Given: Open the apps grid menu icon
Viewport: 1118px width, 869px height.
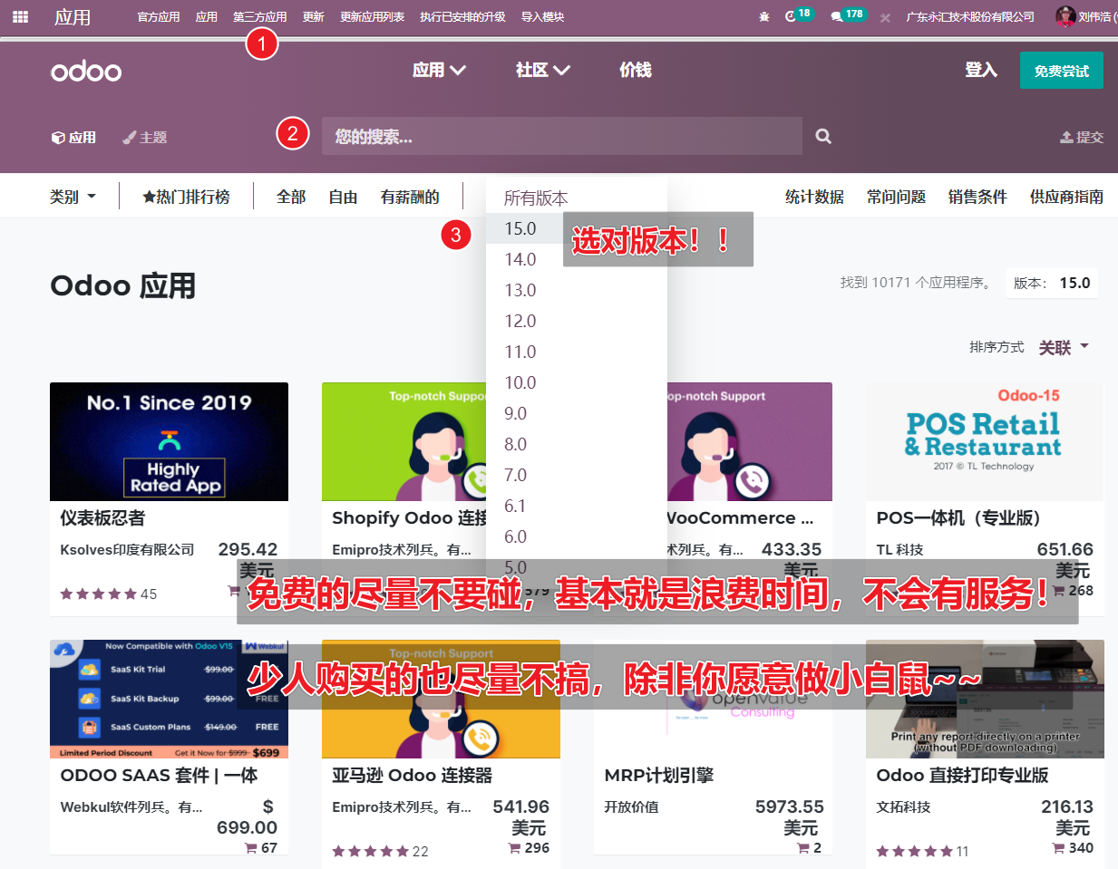Looking at the screenshot, I should [20, 16].
